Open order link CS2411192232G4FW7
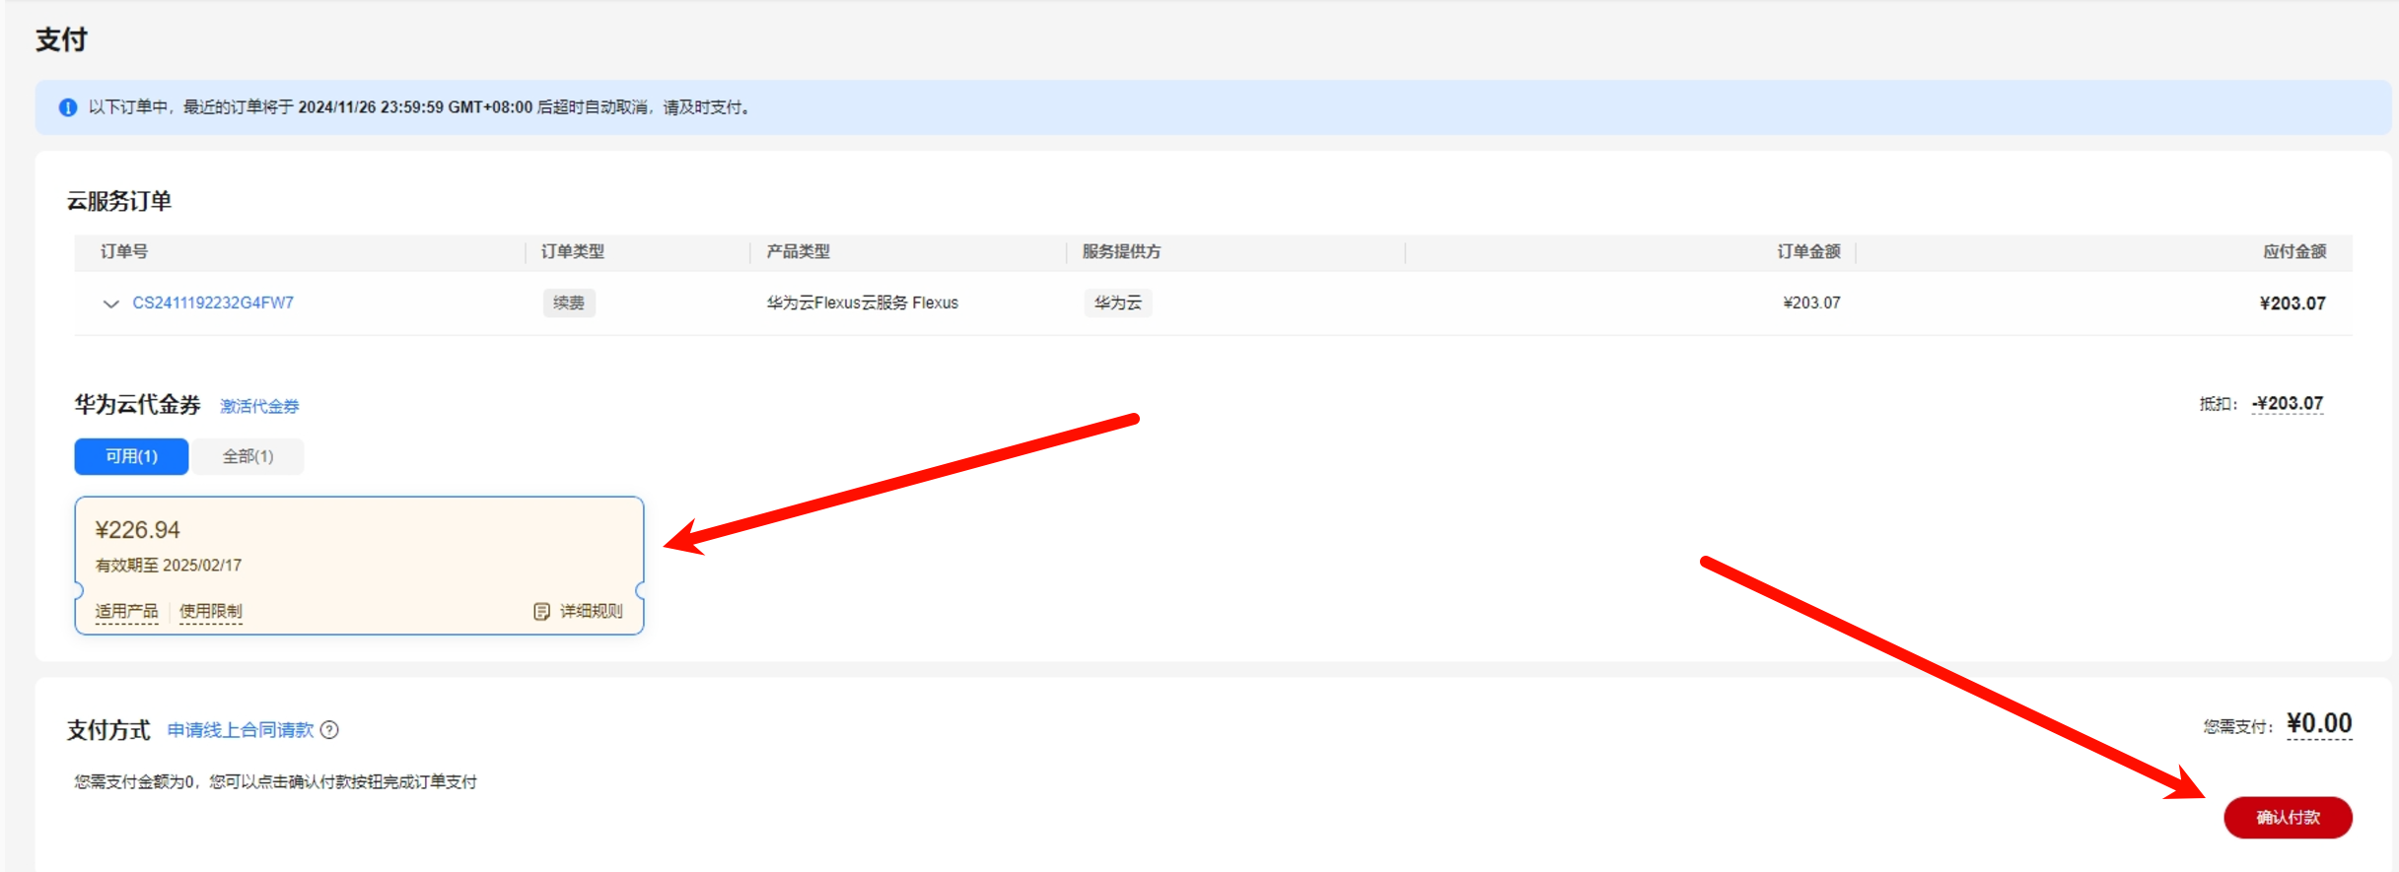2399x872 pixels. click(213, 303)
